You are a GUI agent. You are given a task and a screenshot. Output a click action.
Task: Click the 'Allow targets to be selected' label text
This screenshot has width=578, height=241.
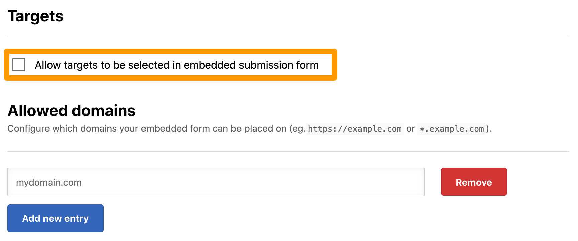177,65
